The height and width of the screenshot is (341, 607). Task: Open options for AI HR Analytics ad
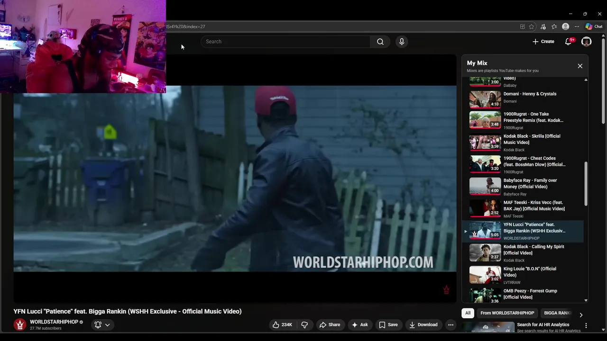(x=586, y=326)
